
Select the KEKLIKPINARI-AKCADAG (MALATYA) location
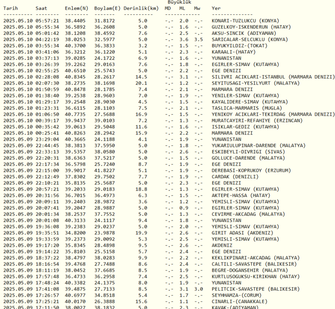click(256, 258)
